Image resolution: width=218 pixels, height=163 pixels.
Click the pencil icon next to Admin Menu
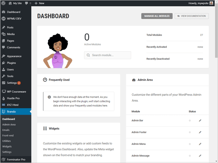(x=200, y=144)
